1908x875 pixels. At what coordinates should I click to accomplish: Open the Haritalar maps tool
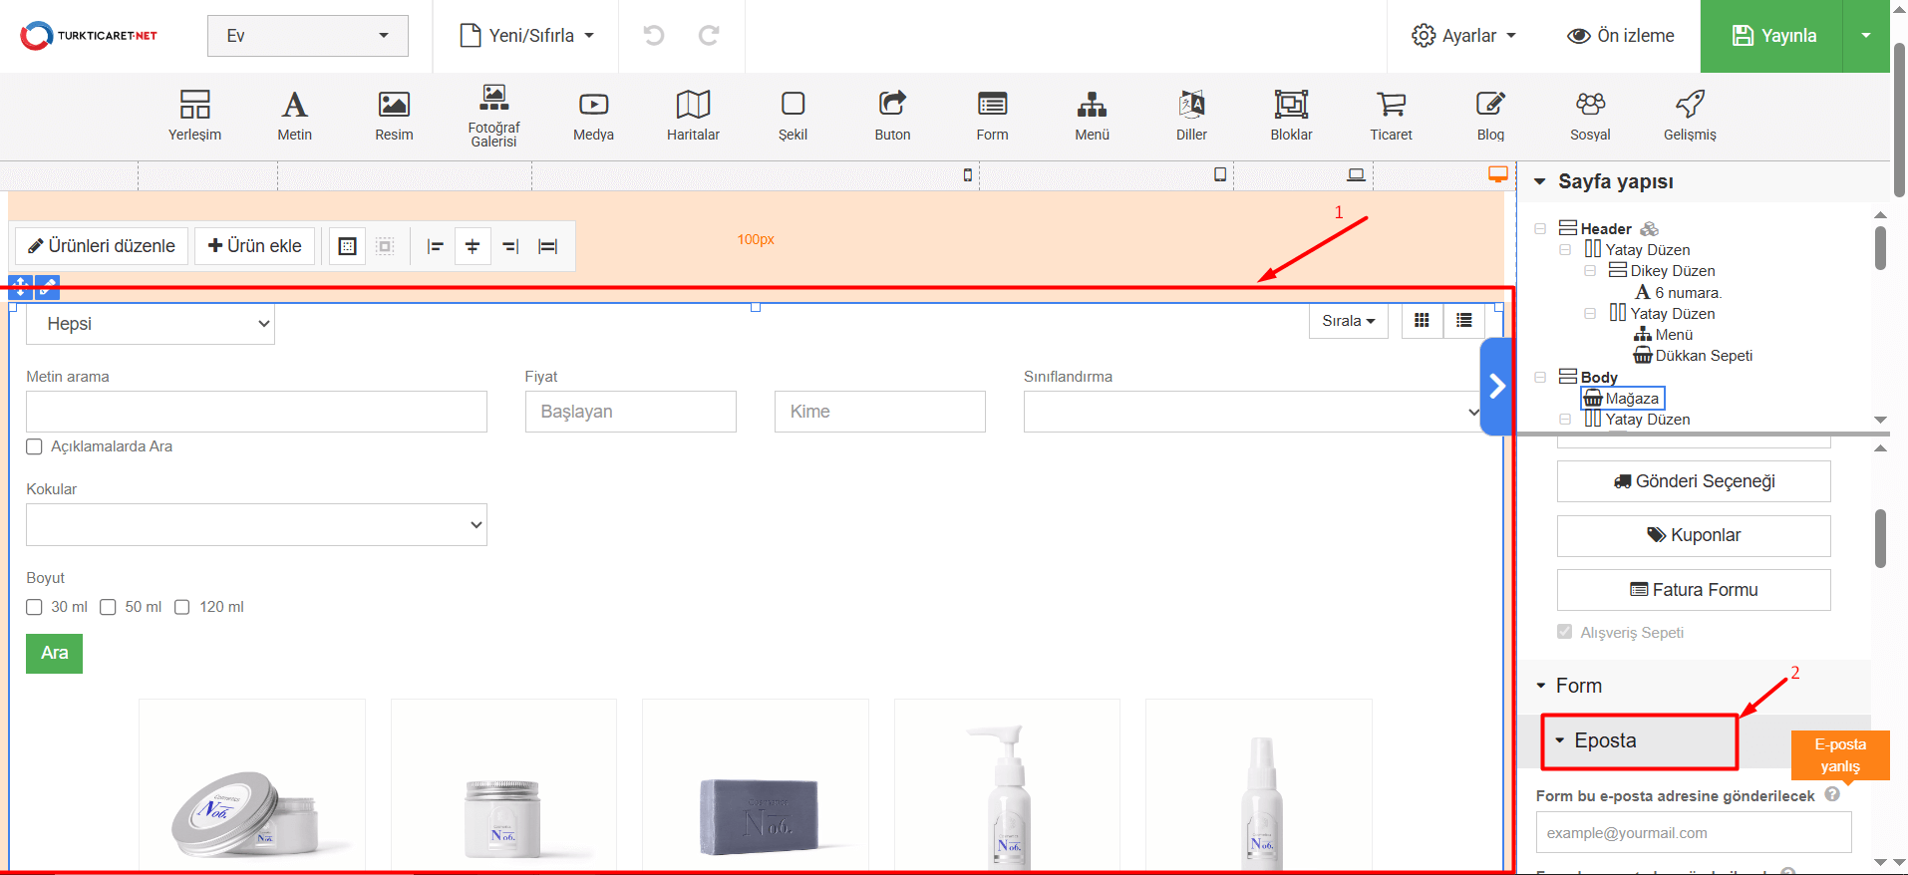click(x=693, y=115)
